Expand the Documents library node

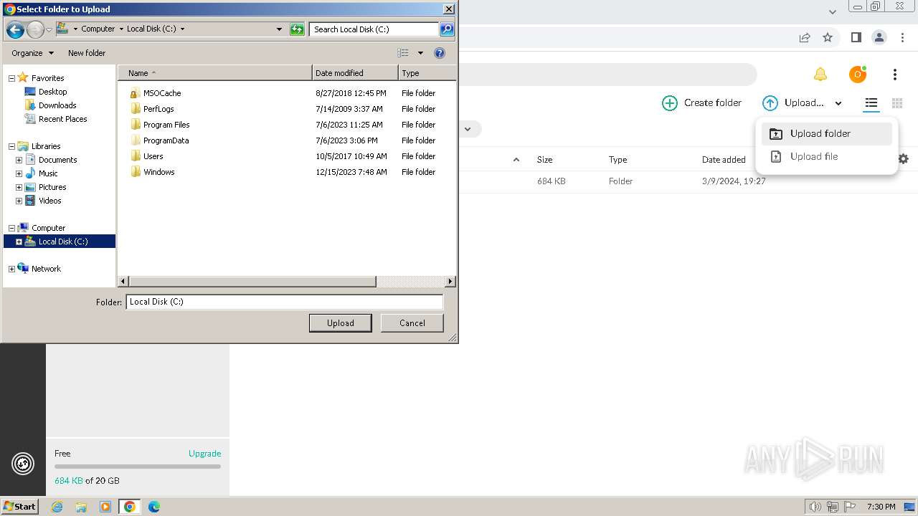click(x=19, y=160)
